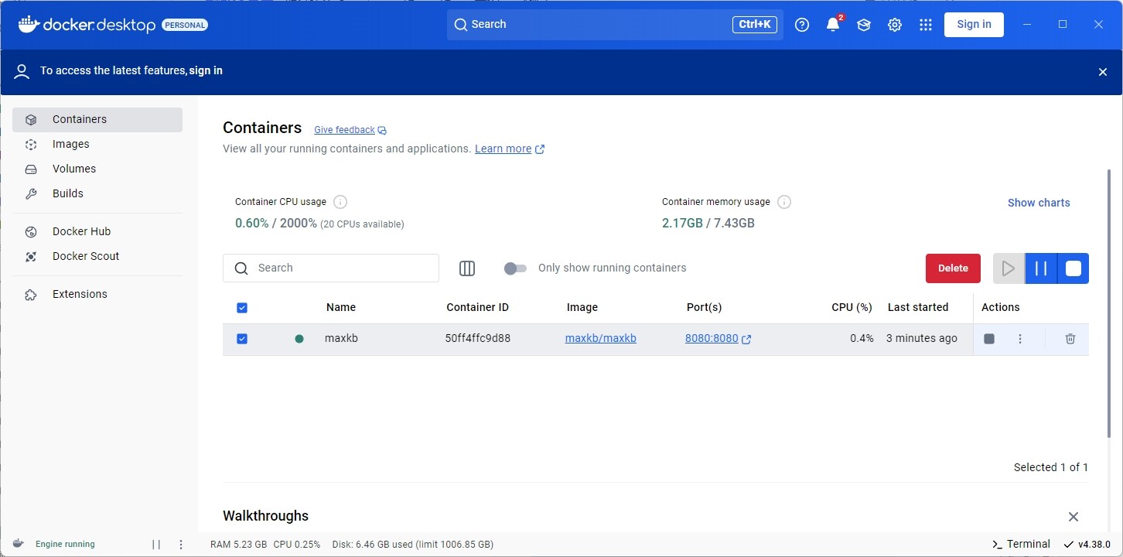Screen dimensions: 1123x557
Task: Pause the Docker engine from status bar
Action: coord(156,545)
